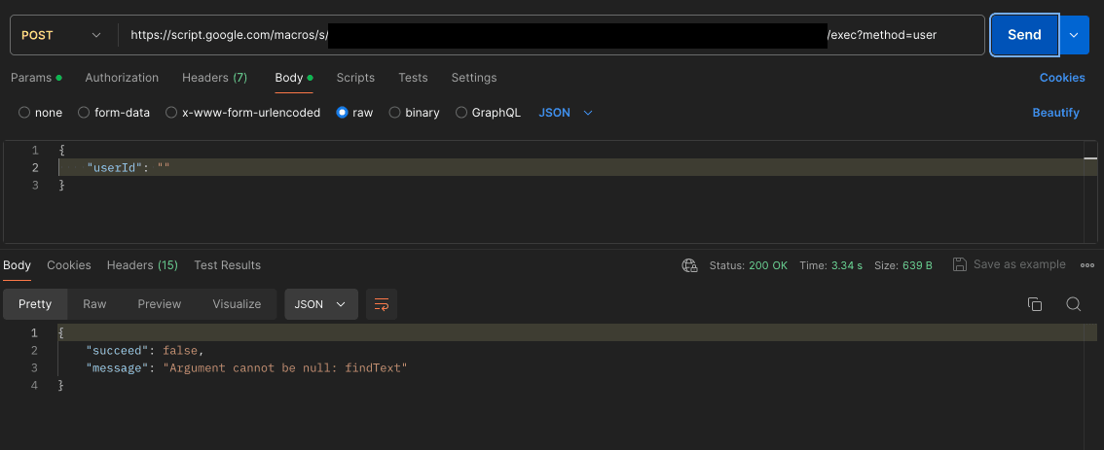The width and height of the screenshot is (1104, 450).
Task: Click the search response magnifier icon
Action: tap(1074, 304)
